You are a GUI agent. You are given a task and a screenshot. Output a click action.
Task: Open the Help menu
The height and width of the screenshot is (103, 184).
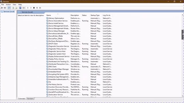coord(20,5)
